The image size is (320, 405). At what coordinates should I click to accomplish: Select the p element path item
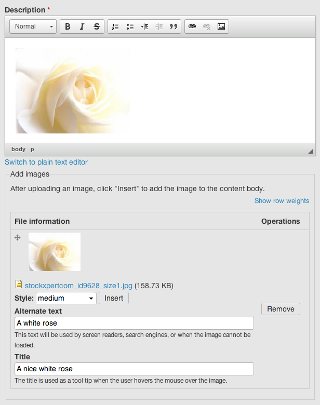(x=32, y=150)
